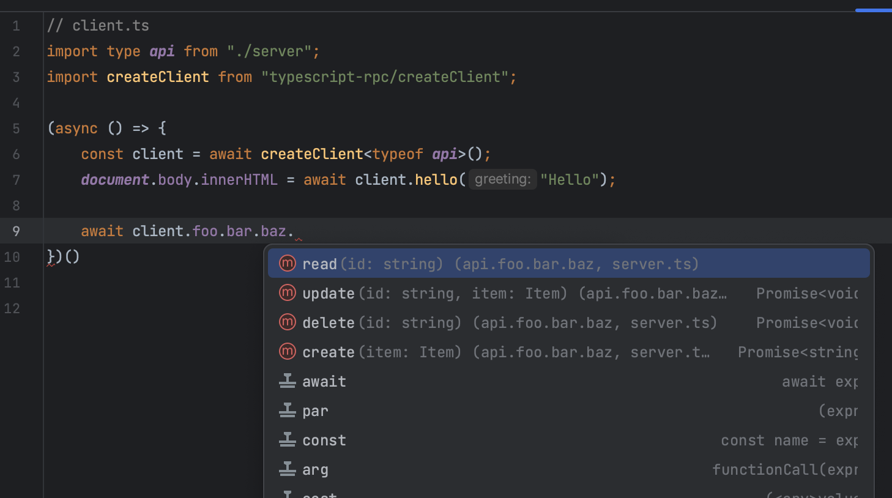Click innerHTML property on line 7
Screen dimensions: 892x498
[239, 179]
